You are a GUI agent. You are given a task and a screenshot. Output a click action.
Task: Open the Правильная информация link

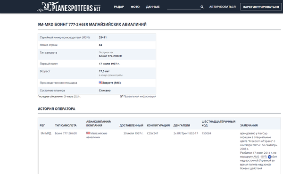[140, 96]
